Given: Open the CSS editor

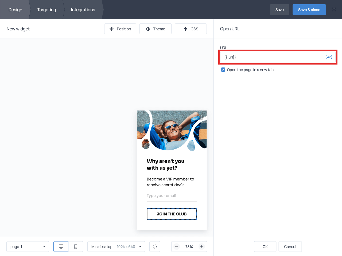Looking at the screenshot, I should [191, 29].
